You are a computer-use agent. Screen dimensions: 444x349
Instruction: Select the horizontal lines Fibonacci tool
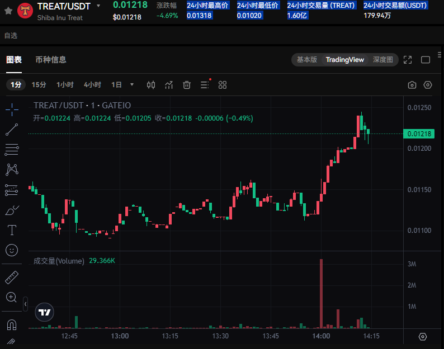pyautogui.click(x=12, y=150)
